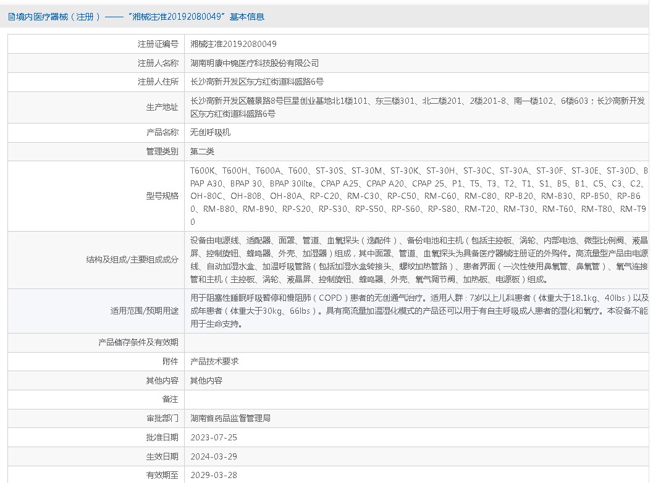Screen dimensions: 653x483
Task: Select the 注册人名称 row label
Action: 158,63
